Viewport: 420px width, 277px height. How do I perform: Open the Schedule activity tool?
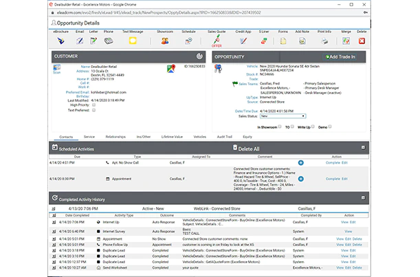click(188, 41)
